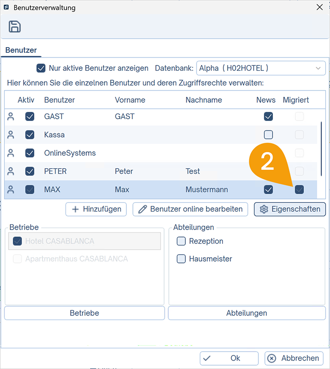Click Migriert checkbox in GAST row
330x369 pixels.
[299, 116]
